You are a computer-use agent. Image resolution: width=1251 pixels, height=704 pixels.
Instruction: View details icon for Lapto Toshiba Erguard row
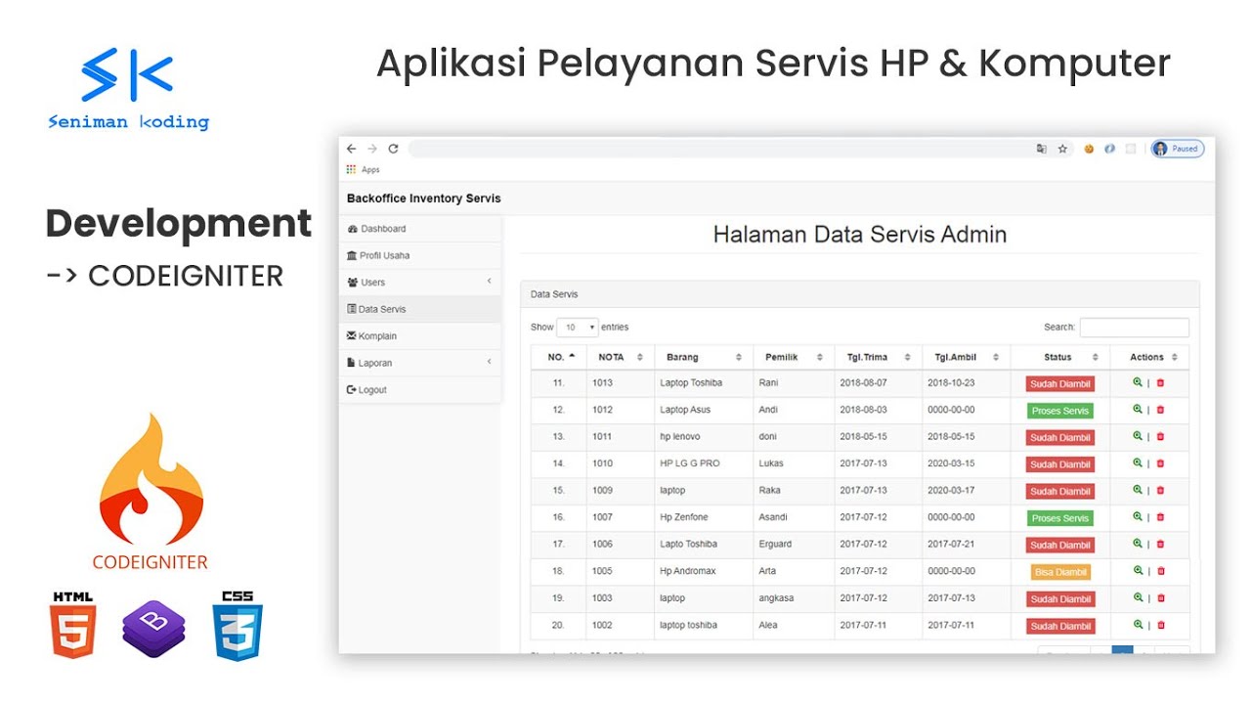click(x=1138, y=544)
